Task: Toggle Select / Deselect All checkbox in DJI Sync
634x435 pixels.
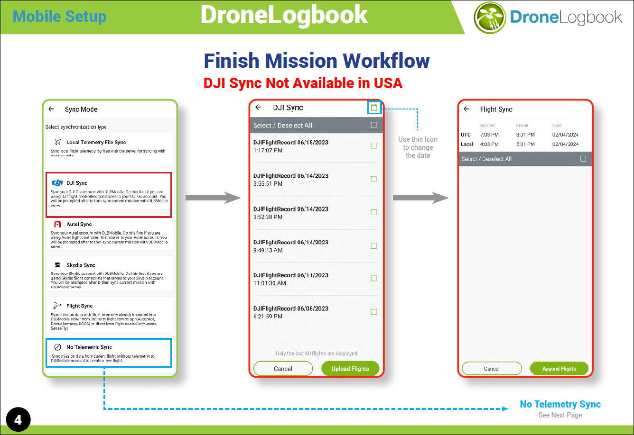Action: pyautogui.click(x=374, y=125)
